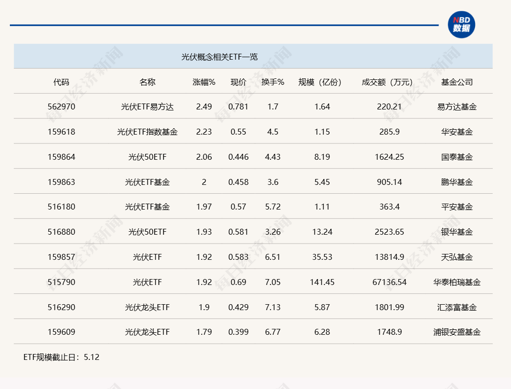Image resolution: width=511 pixels, height=389 pixels.
Task: Select fund company 易方达基金
Action: pos(457,107)
